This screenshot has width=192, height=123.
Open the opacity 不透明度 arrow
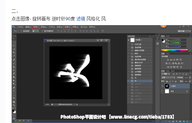pos(190,78)
